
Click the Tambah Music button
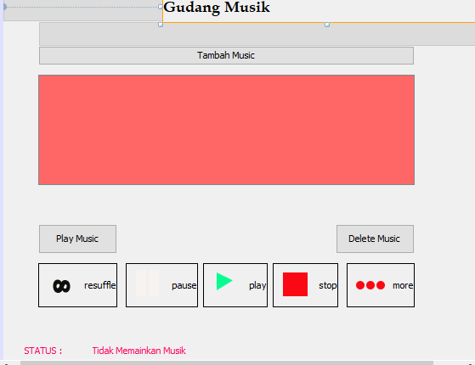tap(226, 55)
